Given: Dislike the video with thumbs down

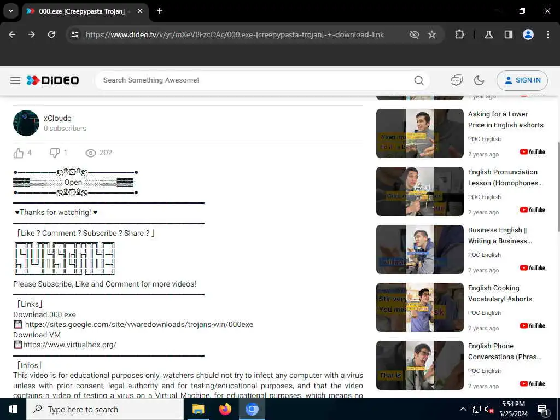Looking at the screenshot, I should pos(55,153).
